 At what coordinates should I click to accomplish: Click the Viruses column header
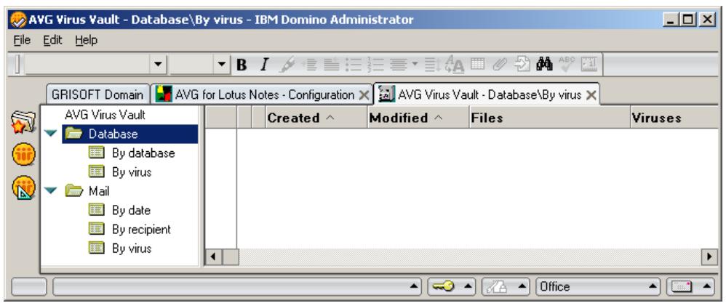click(674, 118)
